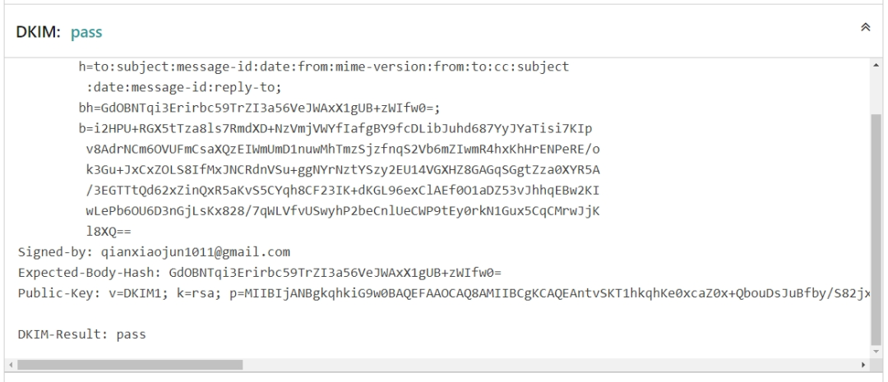The image size is (888, 382).
Task: Click the horizontal scrollbar left arrow
Action: [11, 365]
